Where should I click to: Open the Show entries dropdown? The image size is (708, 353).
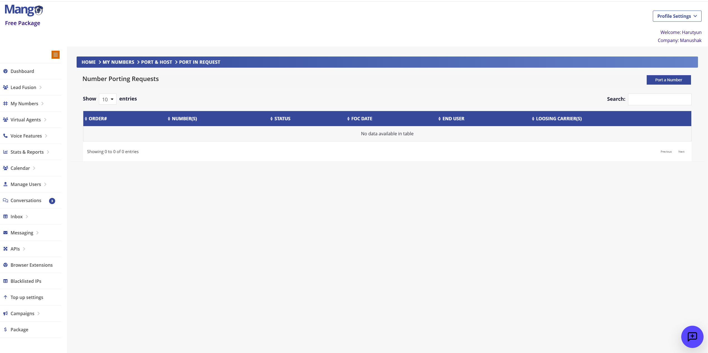pyautogui.click(x=107, y=99)
